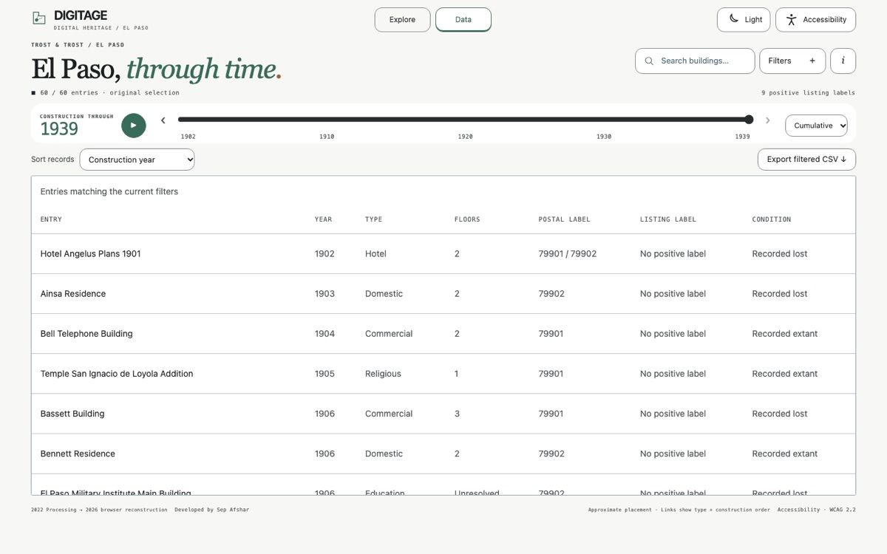Click floors value 3 for Bassett Building
887x554 pixels.
pos(457,414)
